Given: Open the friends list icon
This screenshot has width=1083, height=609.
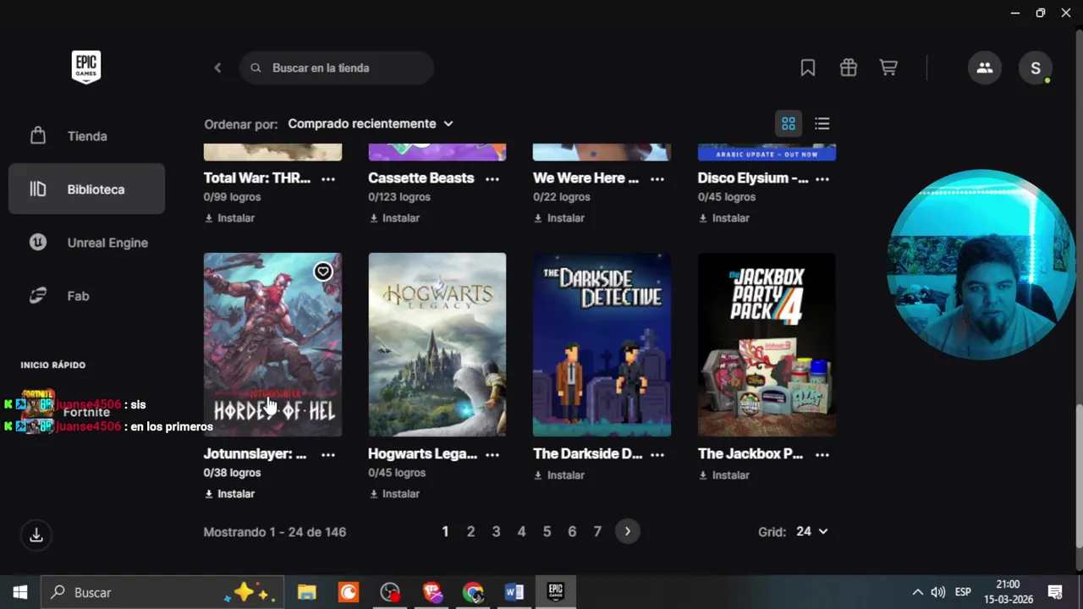Looking at the screenshot, I should [985, 68].
